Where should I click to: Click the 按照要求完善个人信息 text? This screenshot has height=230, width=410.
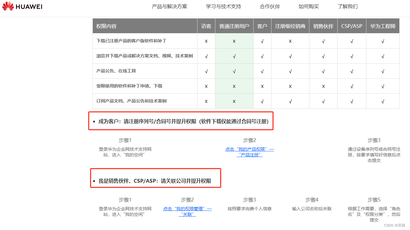(250, 209)
